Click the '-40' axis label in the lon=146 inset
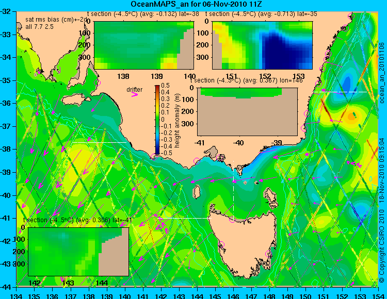Screen dimensions: 387x299 tap(238, 142)
